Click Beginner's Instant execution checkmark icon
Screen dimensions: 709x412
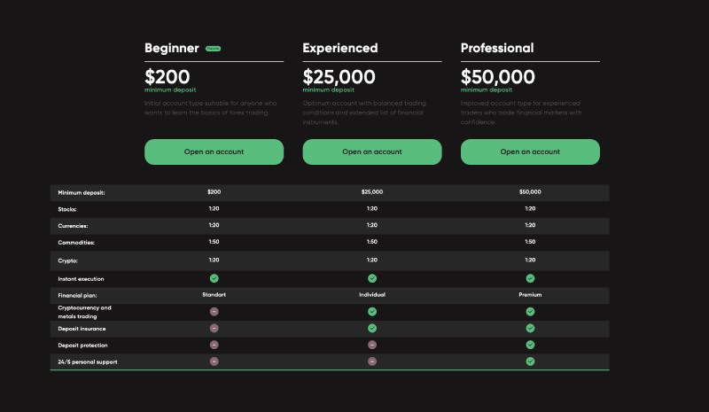pyautogui.click(x=214, y=278)
